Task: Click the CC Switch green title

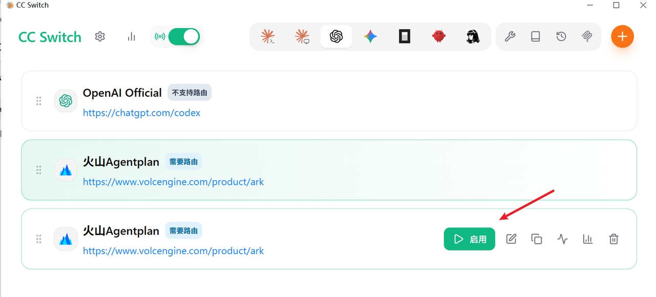Action: coord(50,37)
